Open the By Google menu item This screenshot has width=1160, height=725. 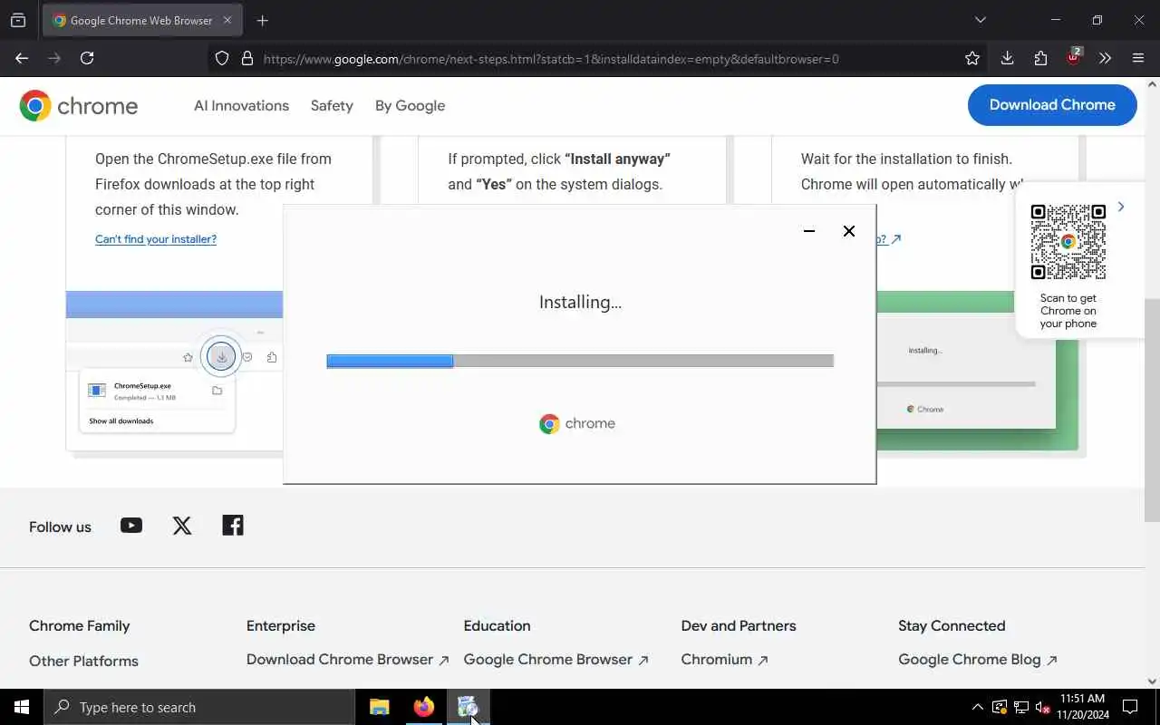(410, 105)
